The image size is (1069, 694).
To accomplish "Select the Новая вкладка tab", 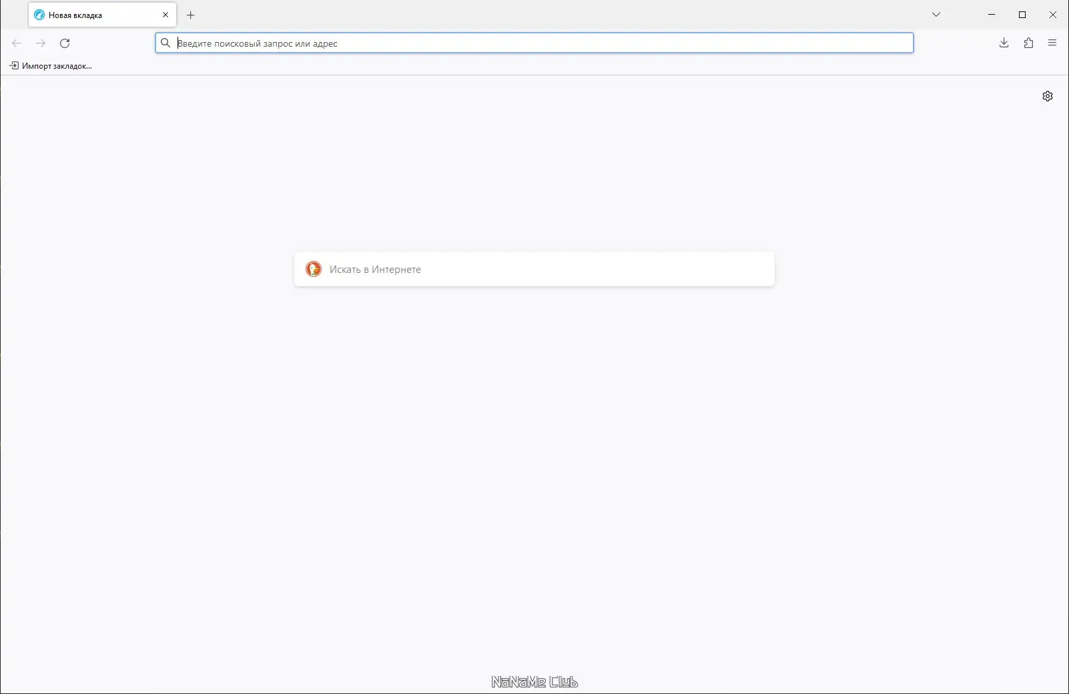I will tap(102, 15).
